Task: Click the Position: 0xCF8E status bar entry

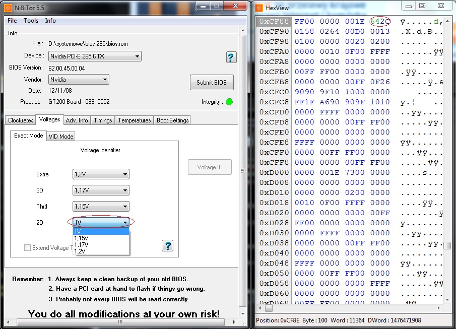Action: (278, 320)
